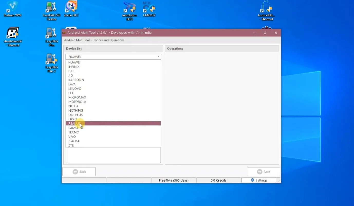The height and width of the screenshot is (206, 354).
Task: Click the CM2MT2 desktop icon
Action: pos(149,9)
